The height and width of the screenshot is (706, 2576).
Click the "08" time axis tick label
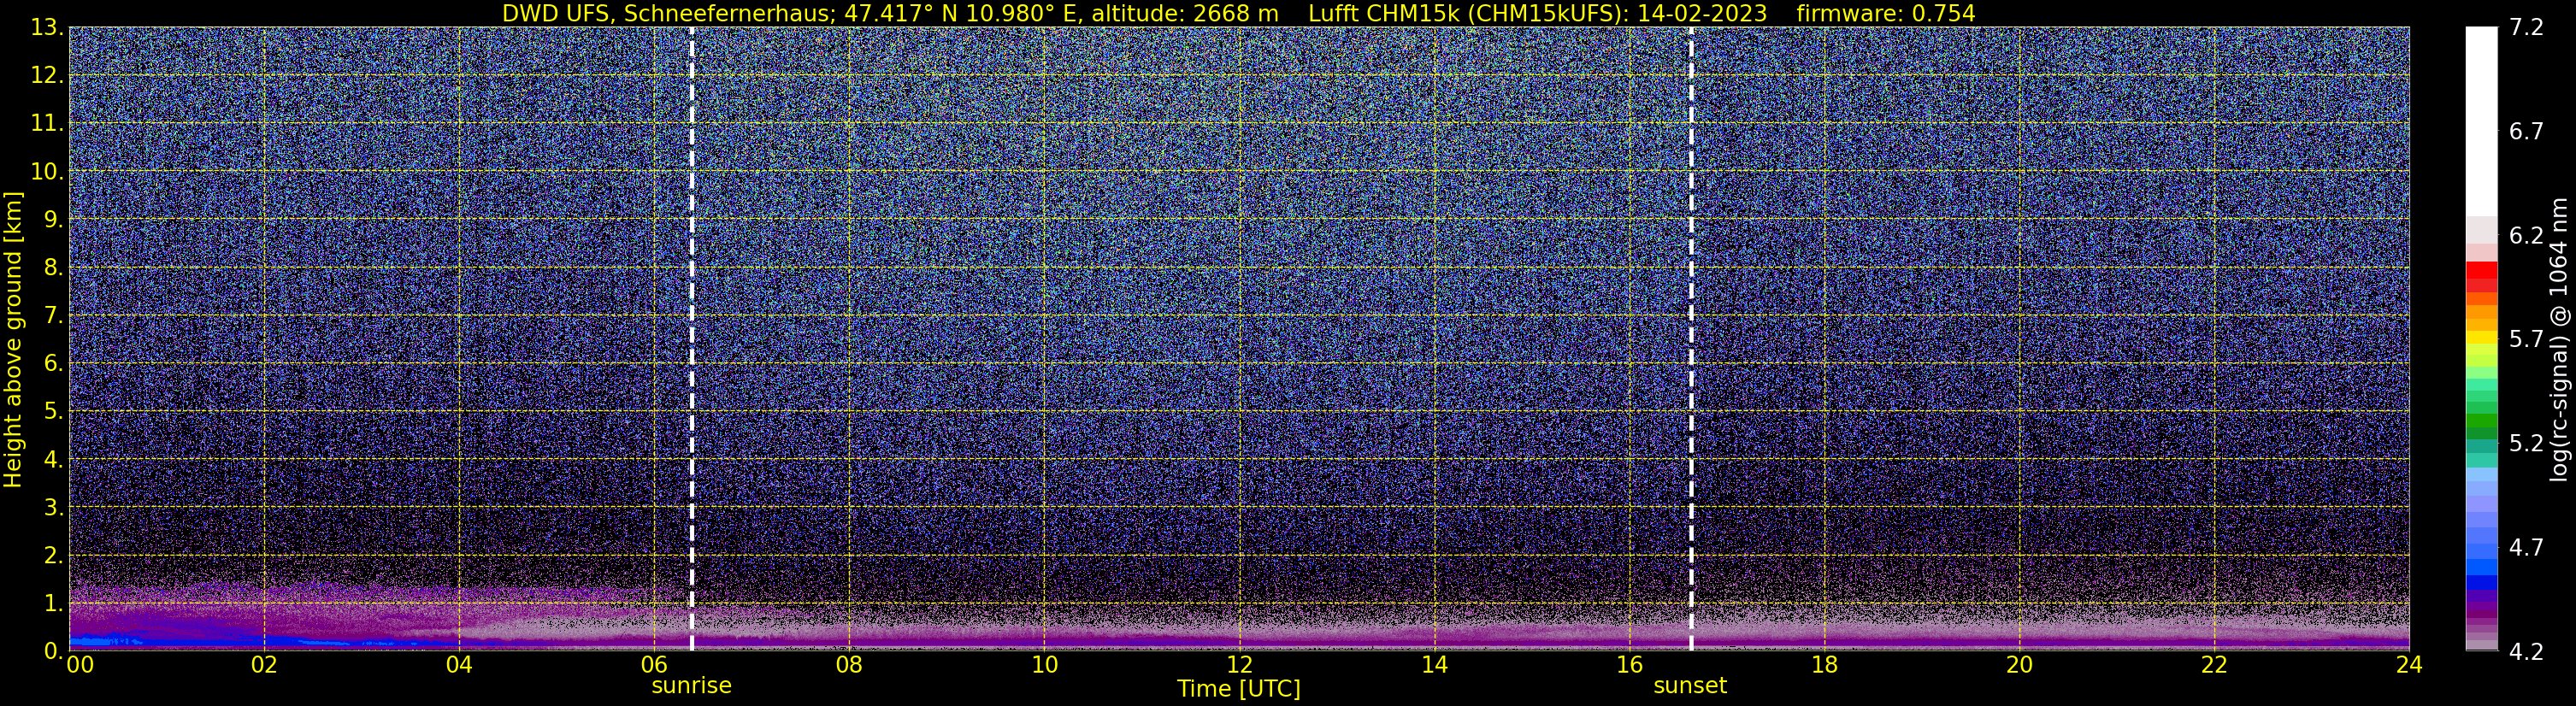click(x=849, y=665)
